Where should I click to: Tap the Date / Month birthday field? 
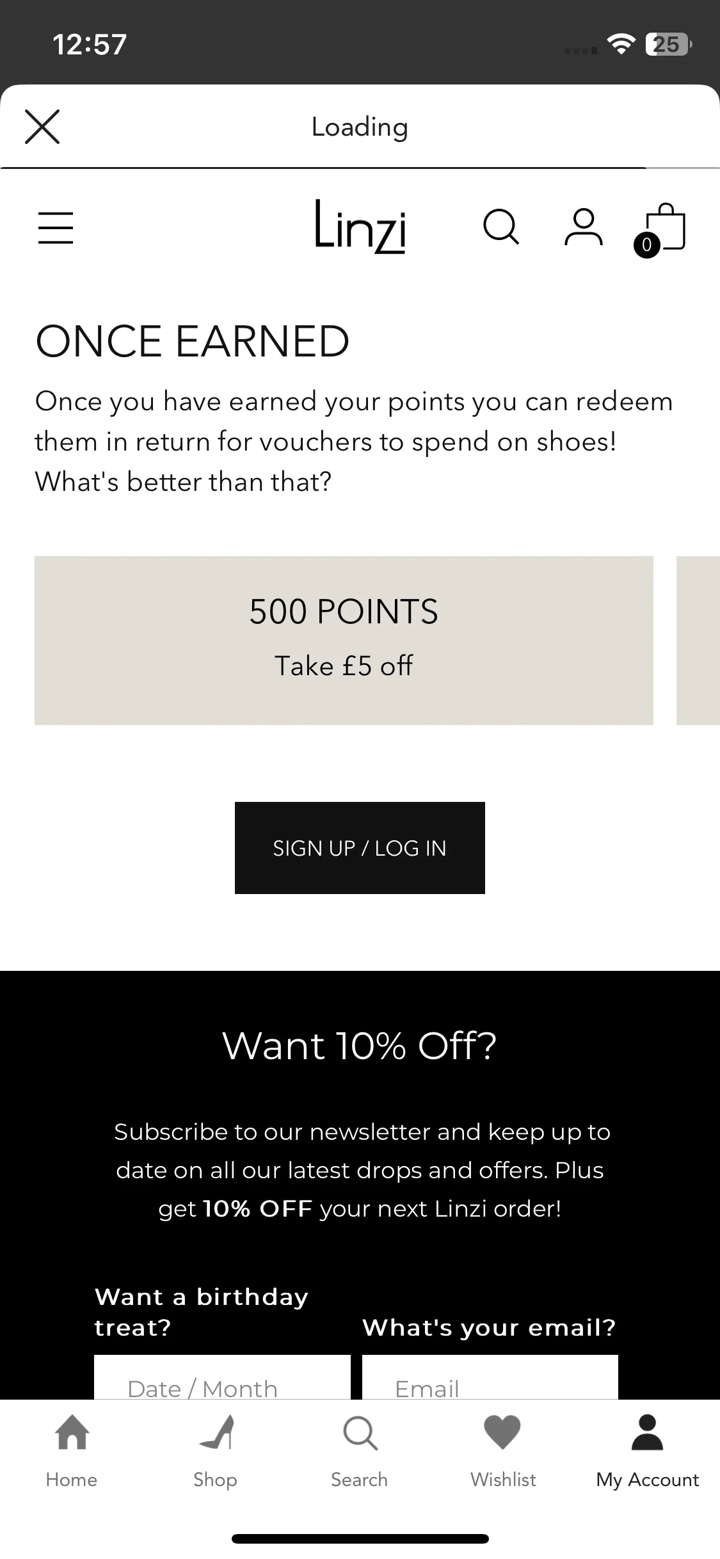pyautogui.click(x=222, y=1377)
